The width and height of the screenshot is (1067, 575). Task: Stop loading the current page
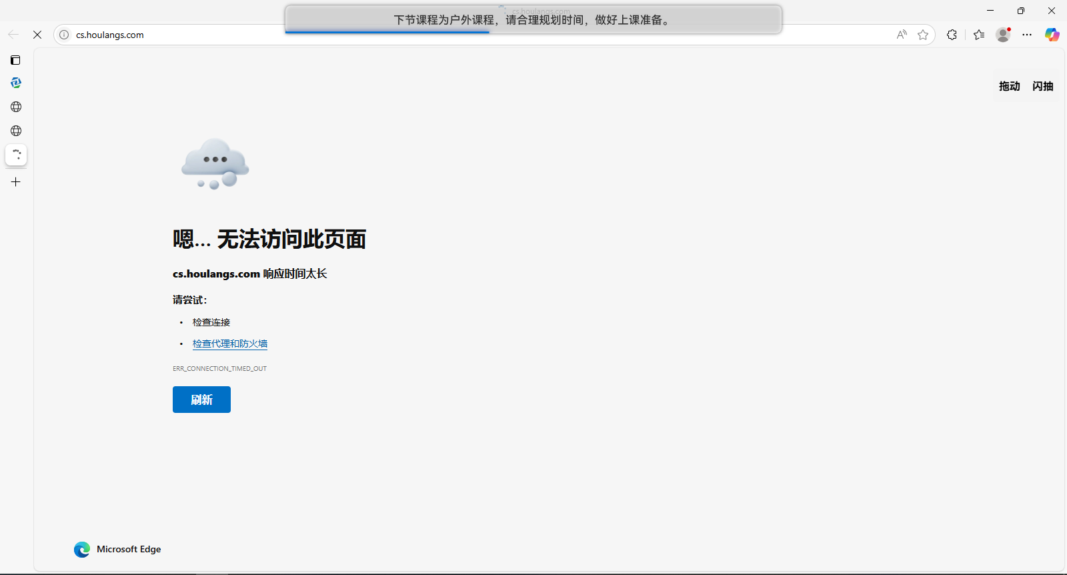(37, 35)
